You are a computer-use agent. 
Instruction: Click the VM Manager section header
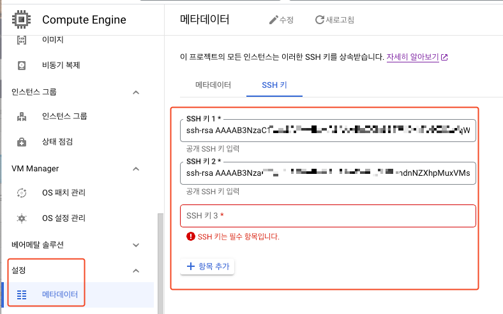(x=35, y=169)
